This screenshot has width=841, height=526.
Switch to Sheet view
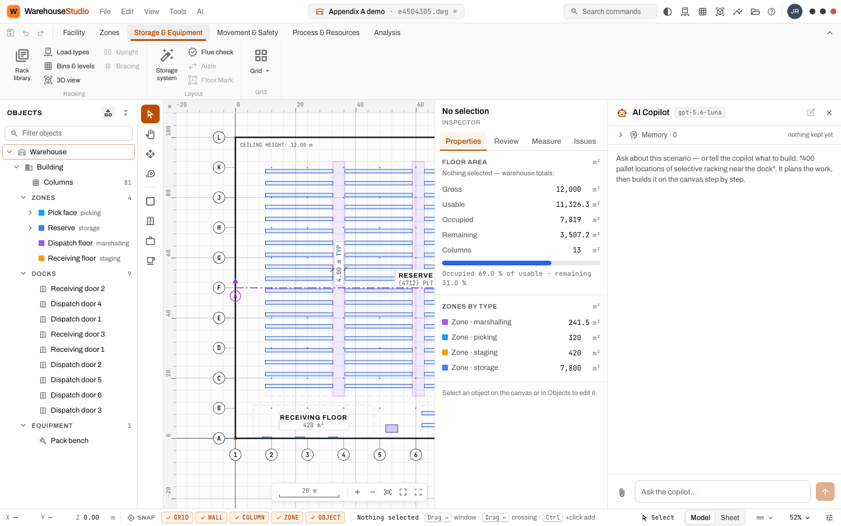(x=729, y=518)
